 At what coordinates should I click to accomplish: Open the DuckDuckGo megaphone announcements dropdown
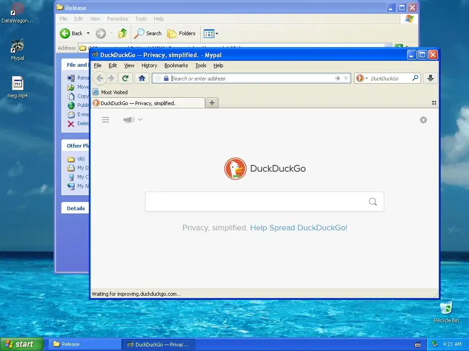pos(132,120)
